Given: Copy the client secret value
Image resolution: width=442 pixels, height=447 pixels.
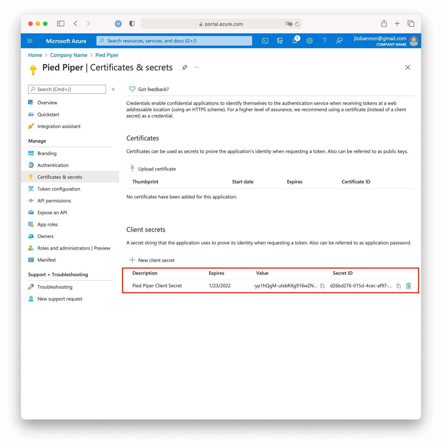Looking at the screenshot, I should point(322,286).
